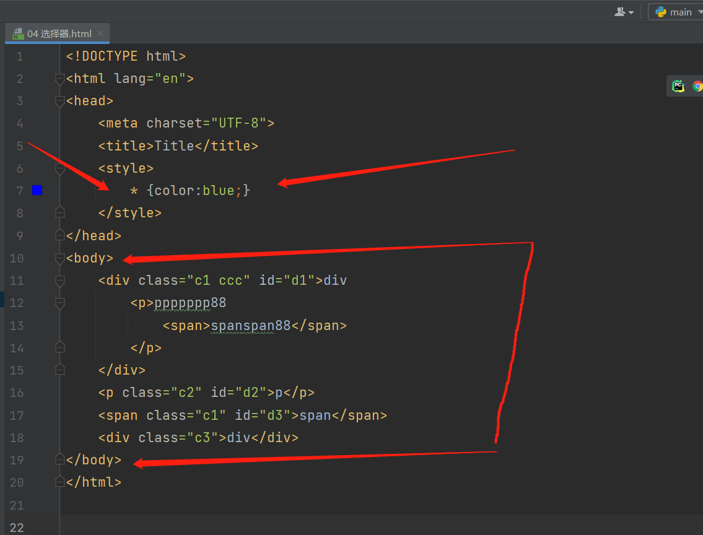Click the fold end marker on line 14
Viewport: 703px width, 535px height.
click(x=59, y=347)
